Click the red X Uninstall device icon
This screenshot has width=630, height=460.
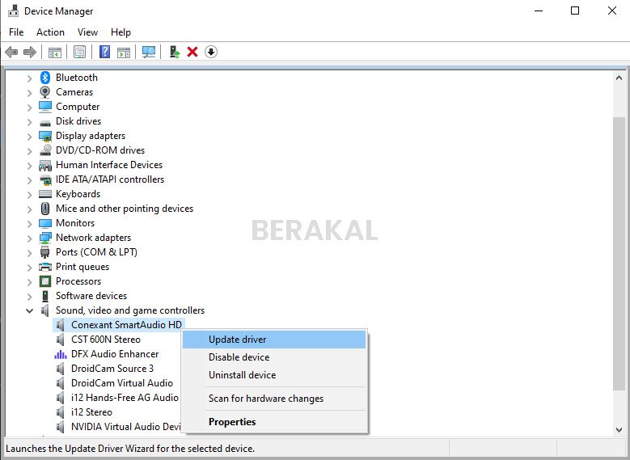pyautogui.click(x=192, y=52)
